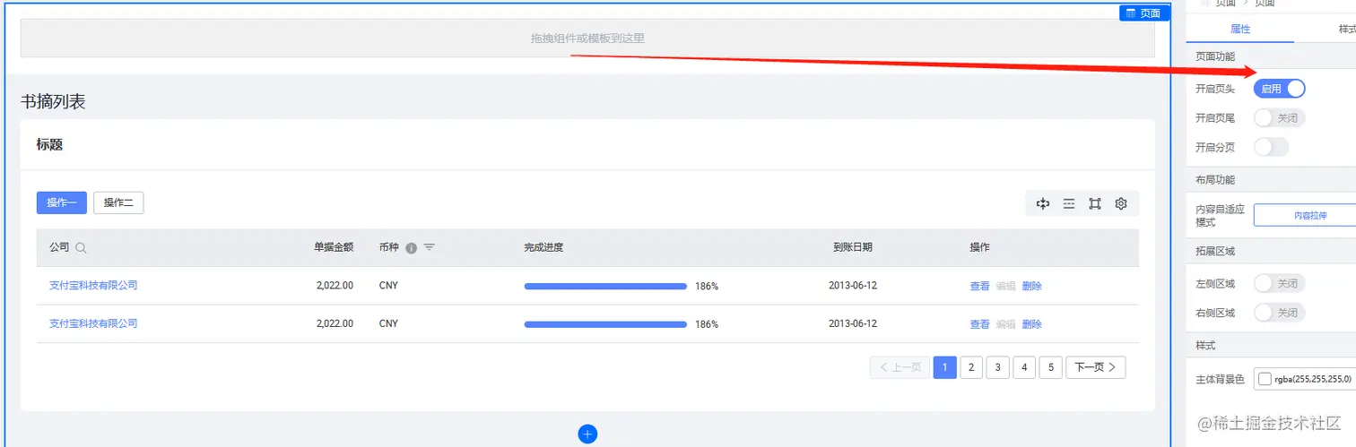Turn off the 开启页头 switch
Image resolution: width=1356 pixels, height=447 pixels.
(1279, 89)
